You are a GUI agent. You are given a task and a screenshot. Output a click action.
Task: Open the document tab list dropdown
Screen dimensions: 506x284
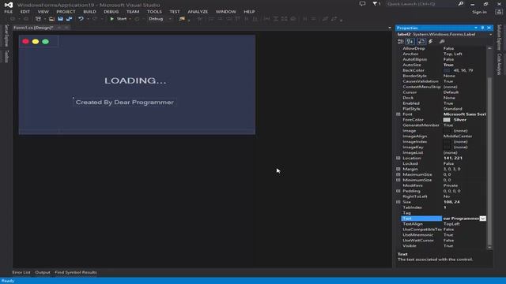390,28
